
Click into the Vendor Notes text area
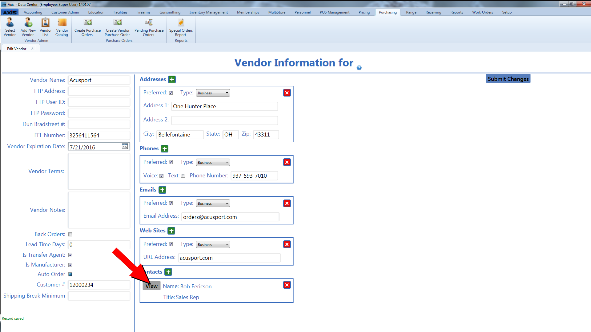pyautogui.click(x=99, y=210)
